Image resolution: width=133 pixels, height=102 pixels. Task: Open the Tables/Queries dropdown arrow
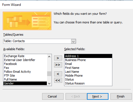click(x=73, y=41)
